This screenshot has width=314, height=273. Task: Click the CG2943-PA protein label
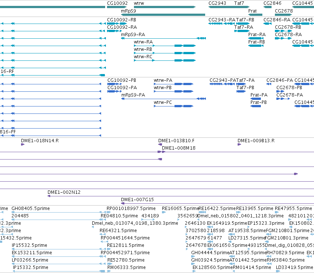pos(223,80)
